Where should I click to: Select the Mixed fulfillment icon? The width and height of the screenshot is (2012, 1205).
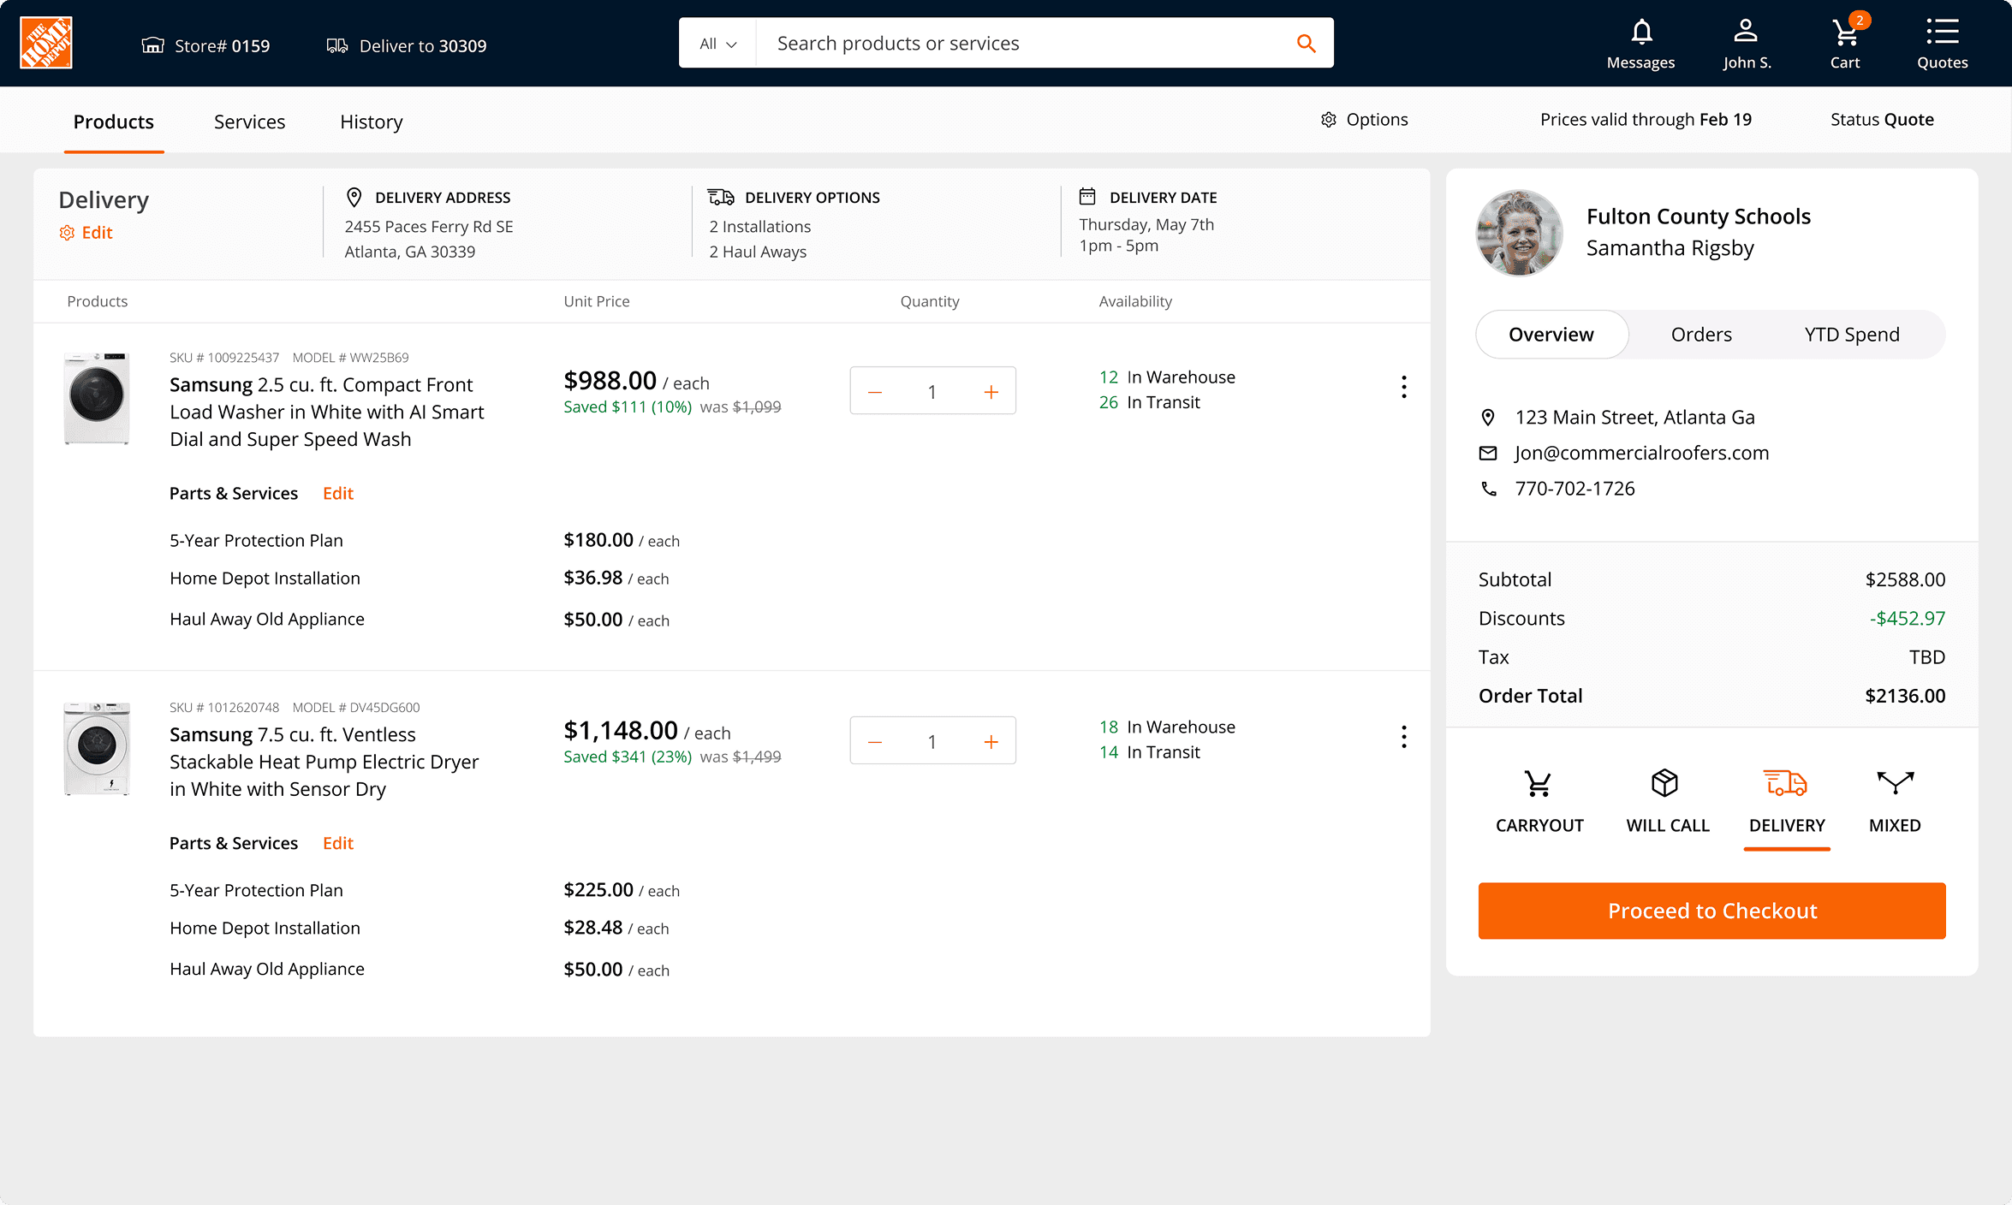(1895, 783)
